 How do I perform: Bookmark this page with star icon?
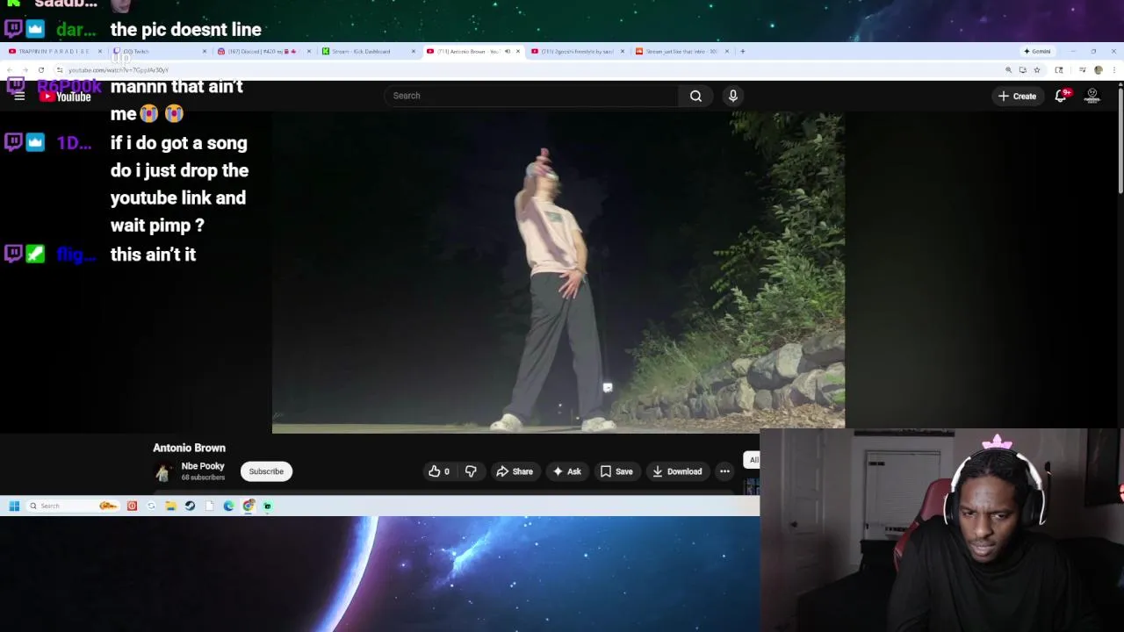1037,69
